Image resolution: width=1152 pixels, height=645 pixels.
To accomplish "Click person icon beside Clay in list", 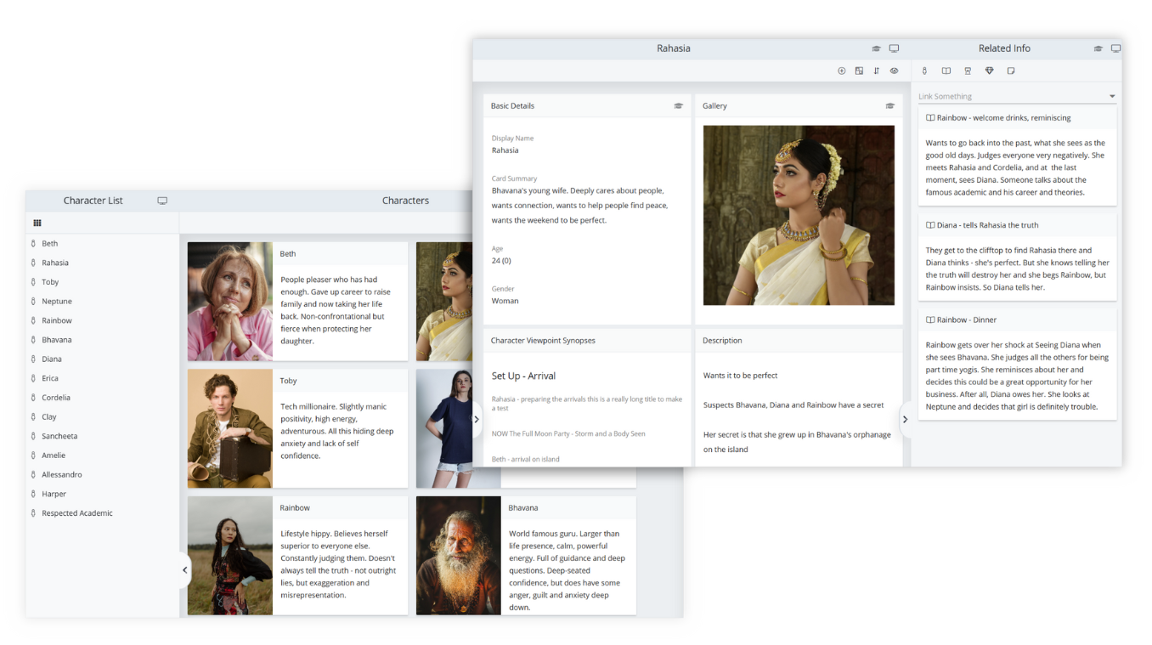I will (33, 417).
